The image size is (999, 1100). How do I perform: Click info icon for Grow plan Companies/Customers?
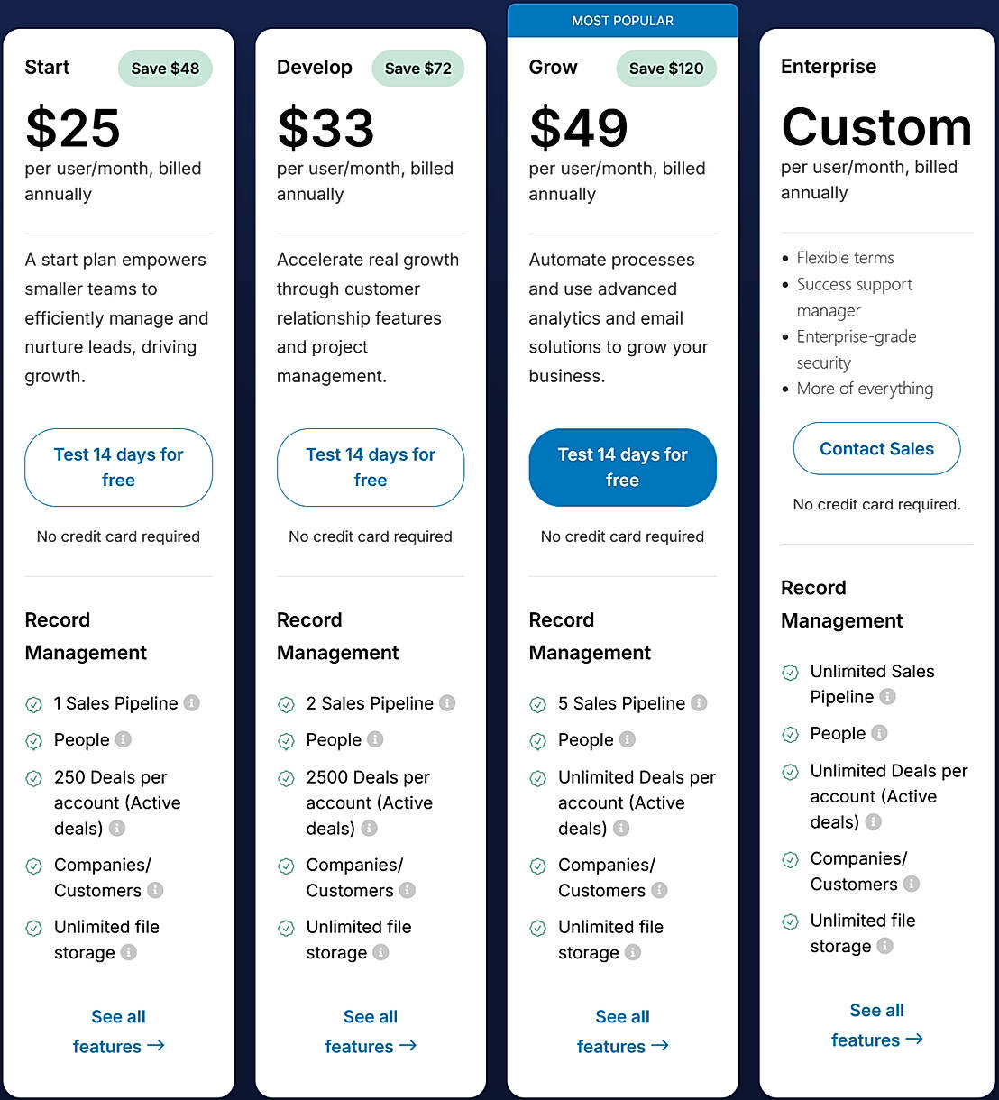660,890
